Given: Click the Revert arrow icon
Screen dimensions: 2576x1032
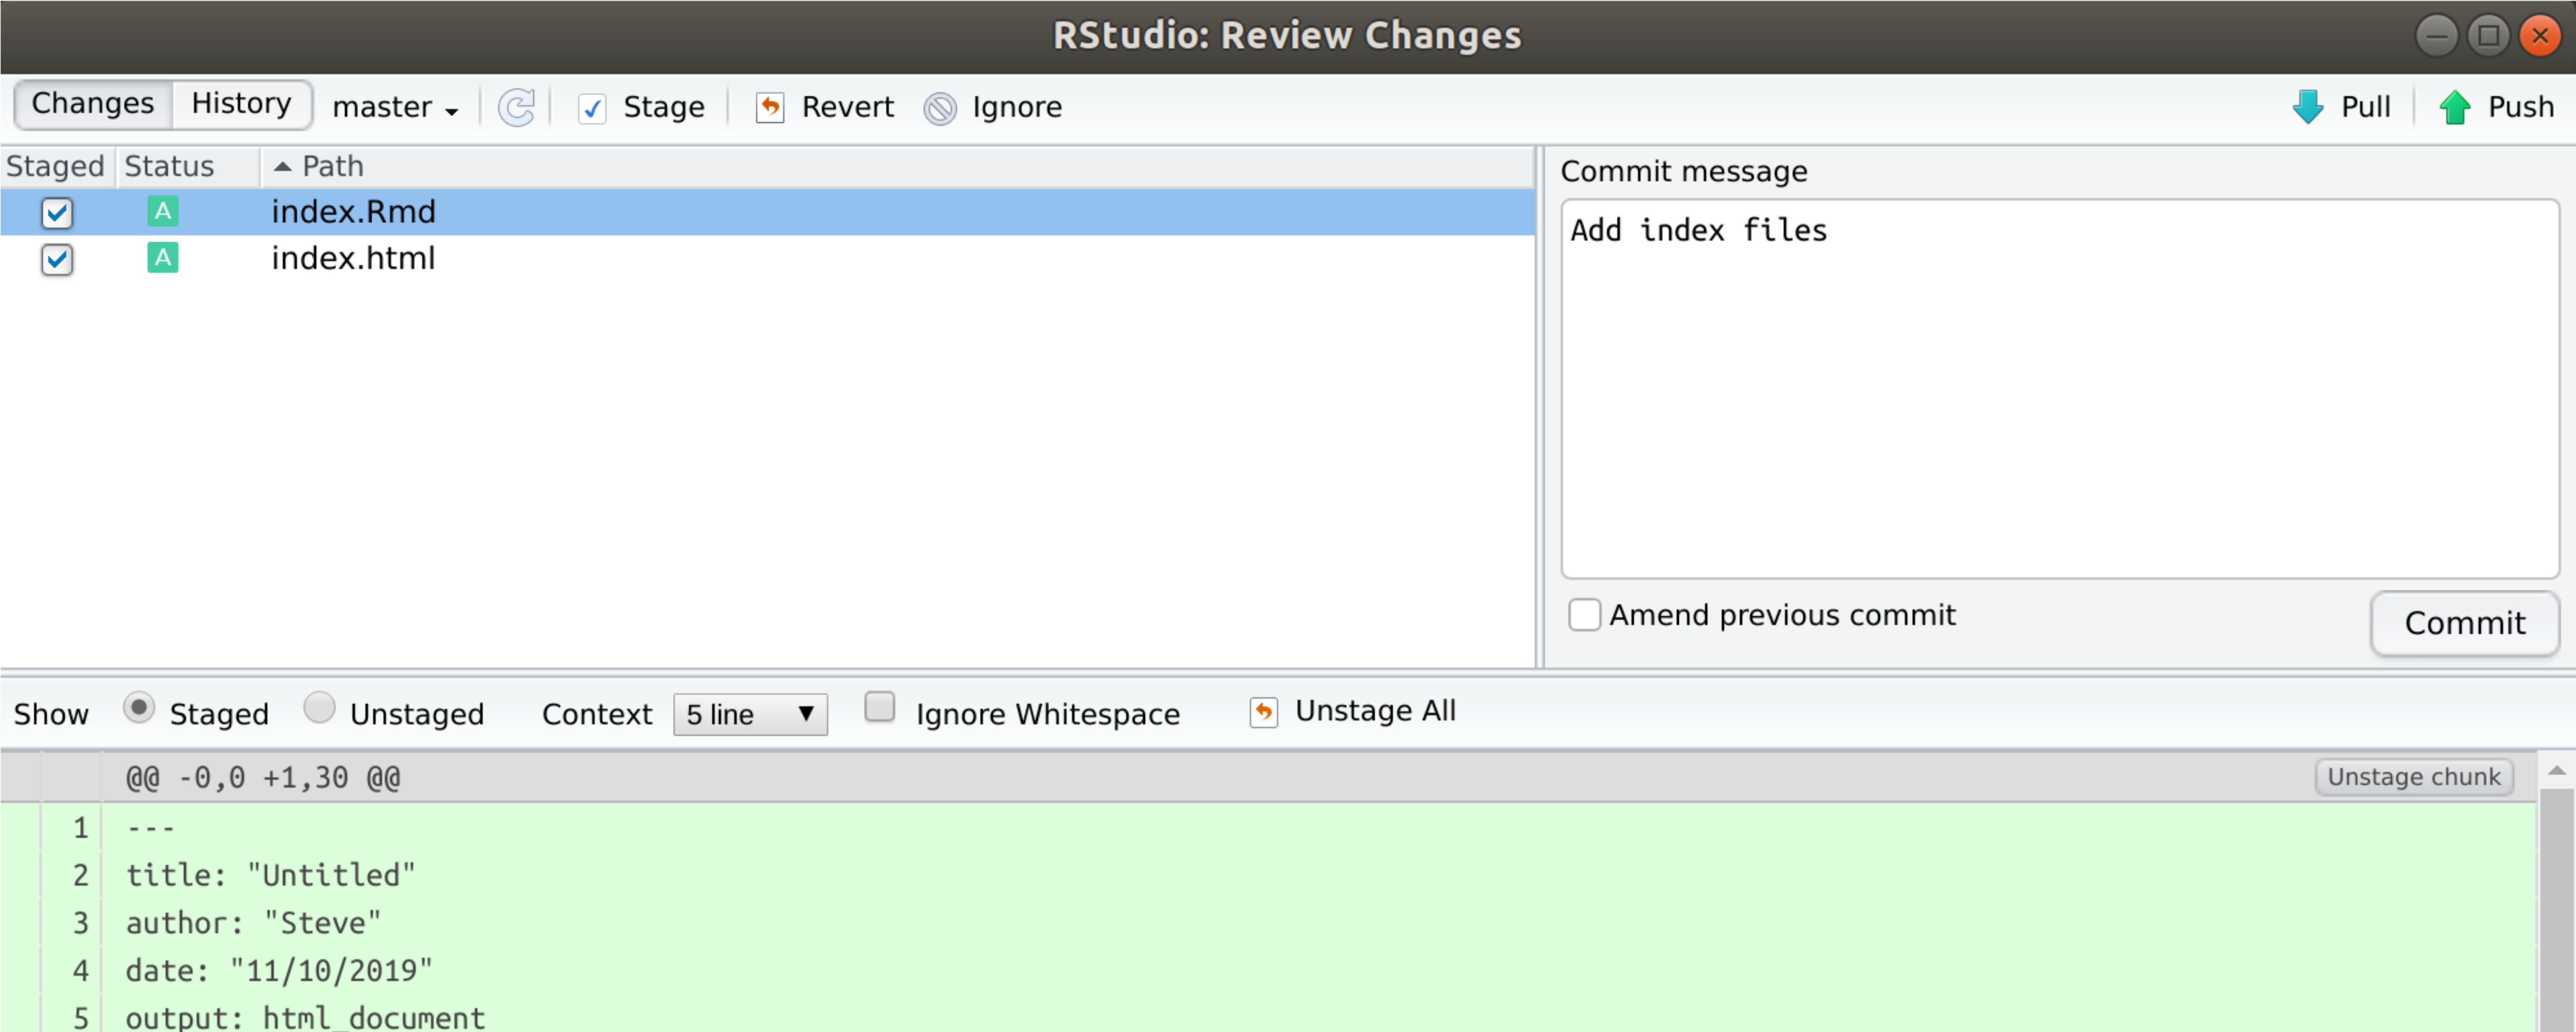Looking at the screenshot, I should pos(770,107).
